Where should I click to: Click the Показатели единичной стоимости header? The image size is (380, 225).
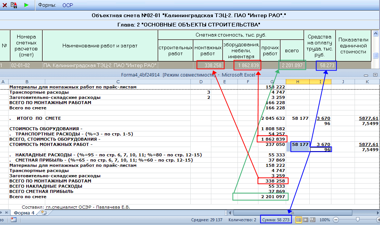[x=353, y=46]
